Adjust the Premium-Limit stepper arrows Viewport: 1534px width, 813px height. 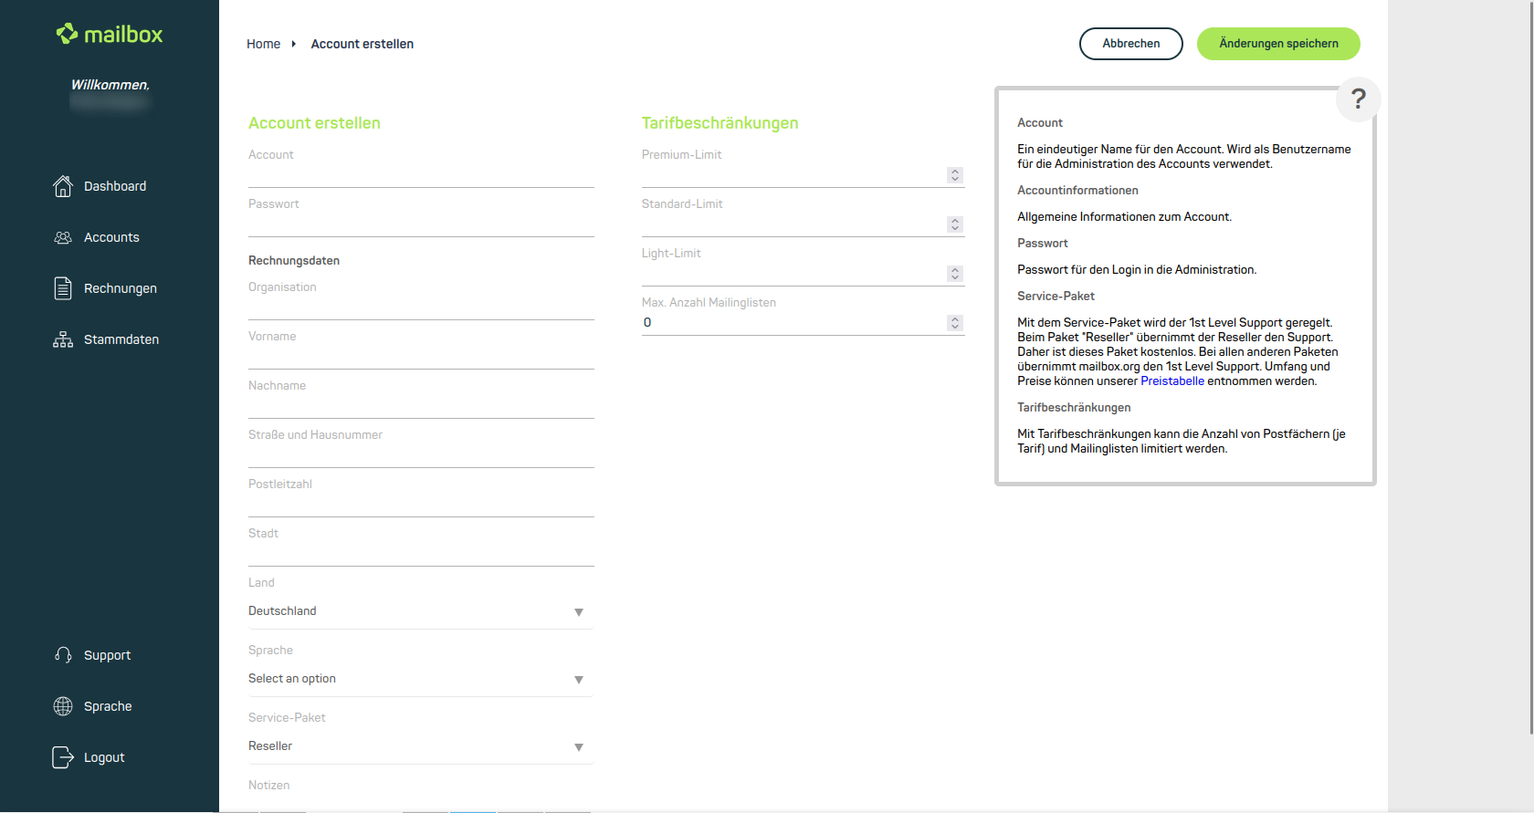coord(955,175)
